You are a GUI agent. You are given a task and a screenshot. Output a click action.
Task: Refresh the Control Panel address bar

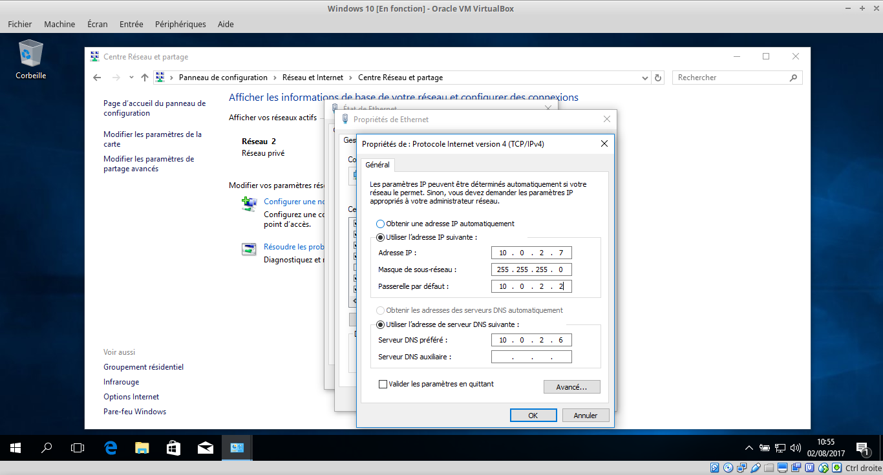click(658, 78)
